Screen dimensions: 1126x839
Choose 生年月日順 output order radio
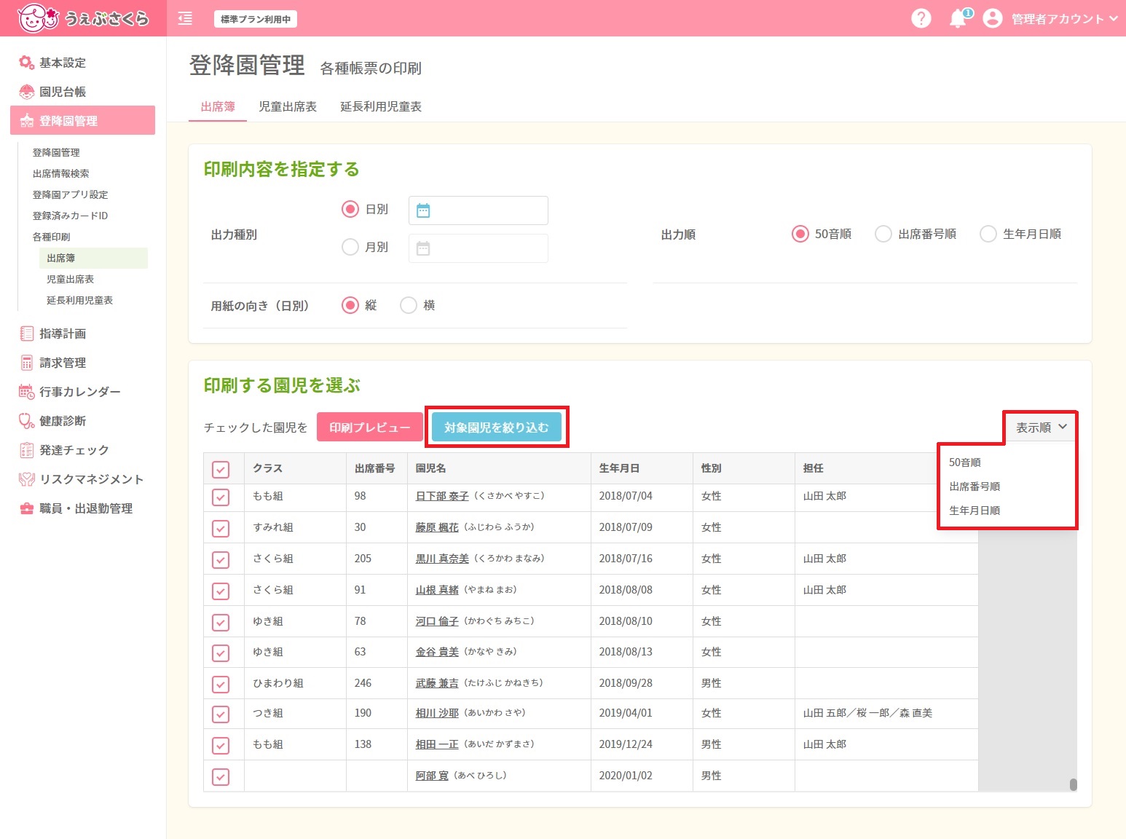[988, 234]
